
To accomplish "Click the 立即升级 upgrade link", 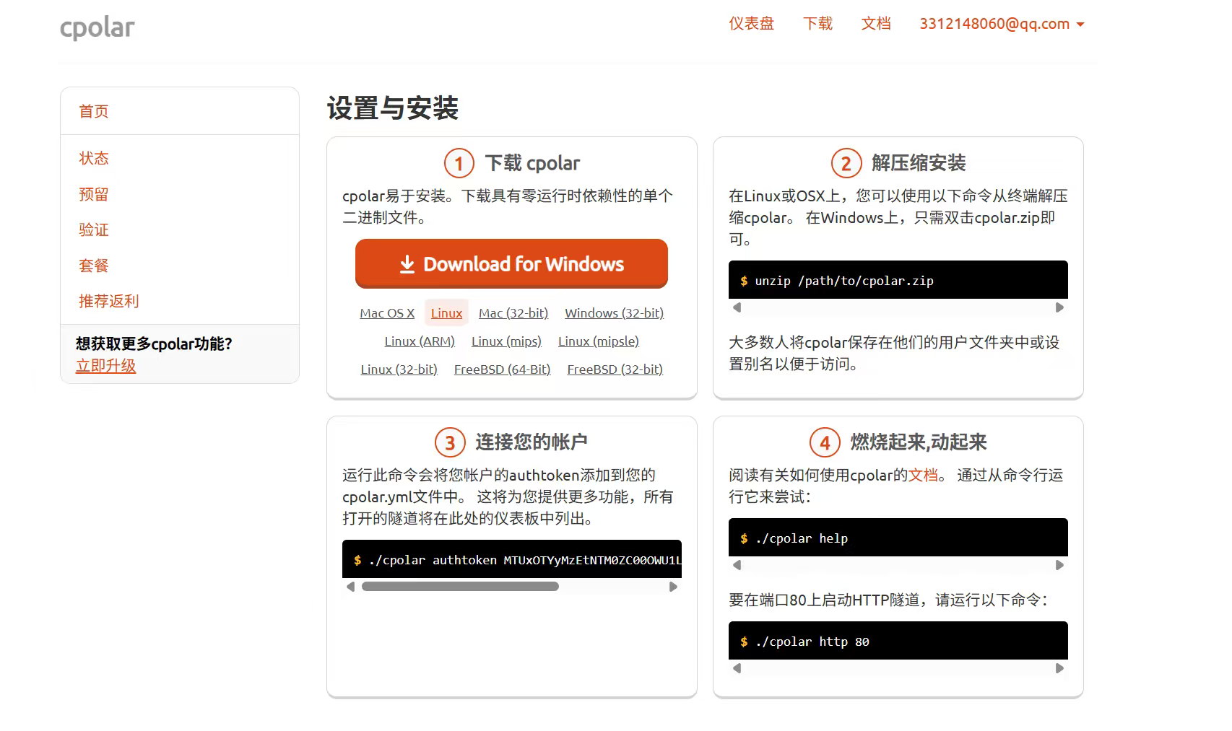I will [106, 366].
